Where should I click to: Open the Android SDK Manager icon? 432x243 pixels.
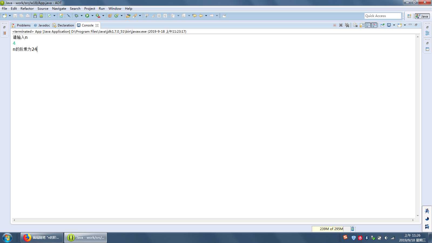(35, 16)
